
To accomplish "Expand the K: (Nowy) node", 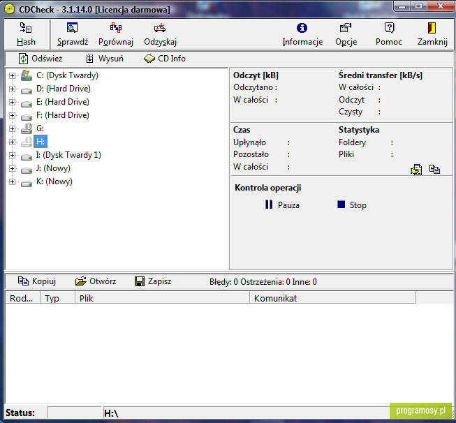I will click(x=12, y=181).
